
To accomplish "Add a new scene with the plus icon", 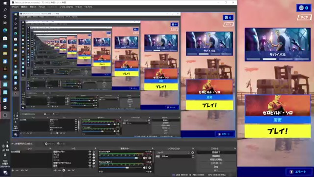I will [x=13, y=171].
